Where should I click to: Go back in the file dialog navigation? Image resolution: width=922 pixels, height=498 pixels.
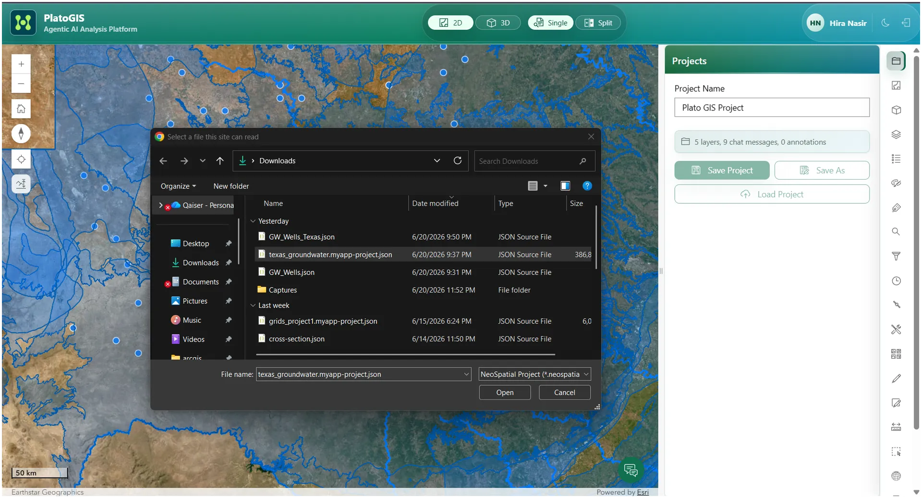(x=163, y=161)
